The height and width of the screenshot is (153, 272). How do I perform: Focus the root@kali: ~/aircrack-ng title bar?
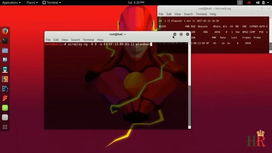(x=214, y=8)
